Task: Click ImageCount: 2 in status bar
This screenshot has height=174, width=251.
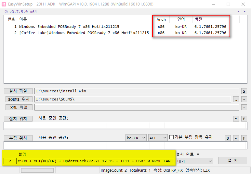Action: [114, 170]
